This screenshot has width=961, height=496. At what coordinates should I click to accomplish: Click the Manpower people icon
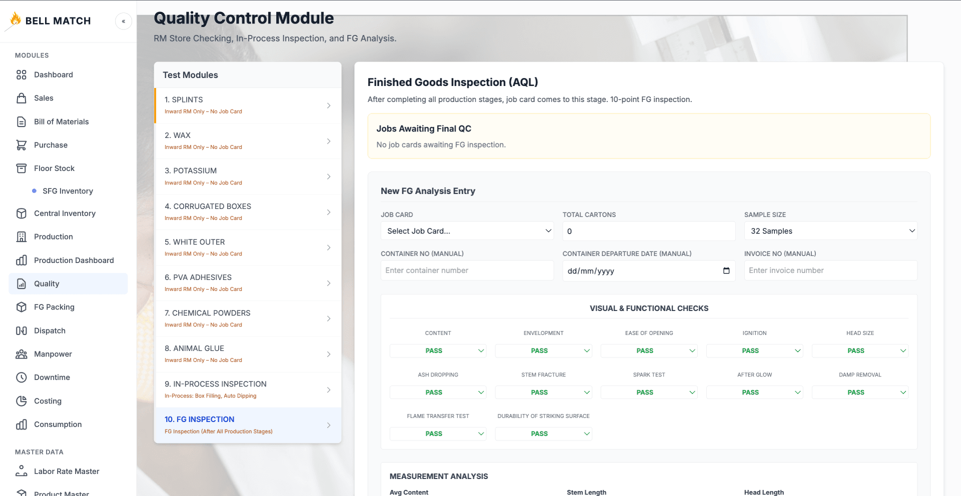(x=22, y=354)
